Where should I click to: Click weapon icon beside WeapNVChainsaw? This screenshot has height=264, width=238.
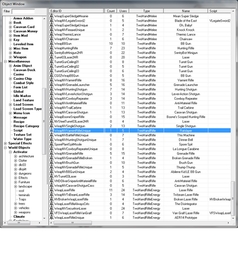51,39
